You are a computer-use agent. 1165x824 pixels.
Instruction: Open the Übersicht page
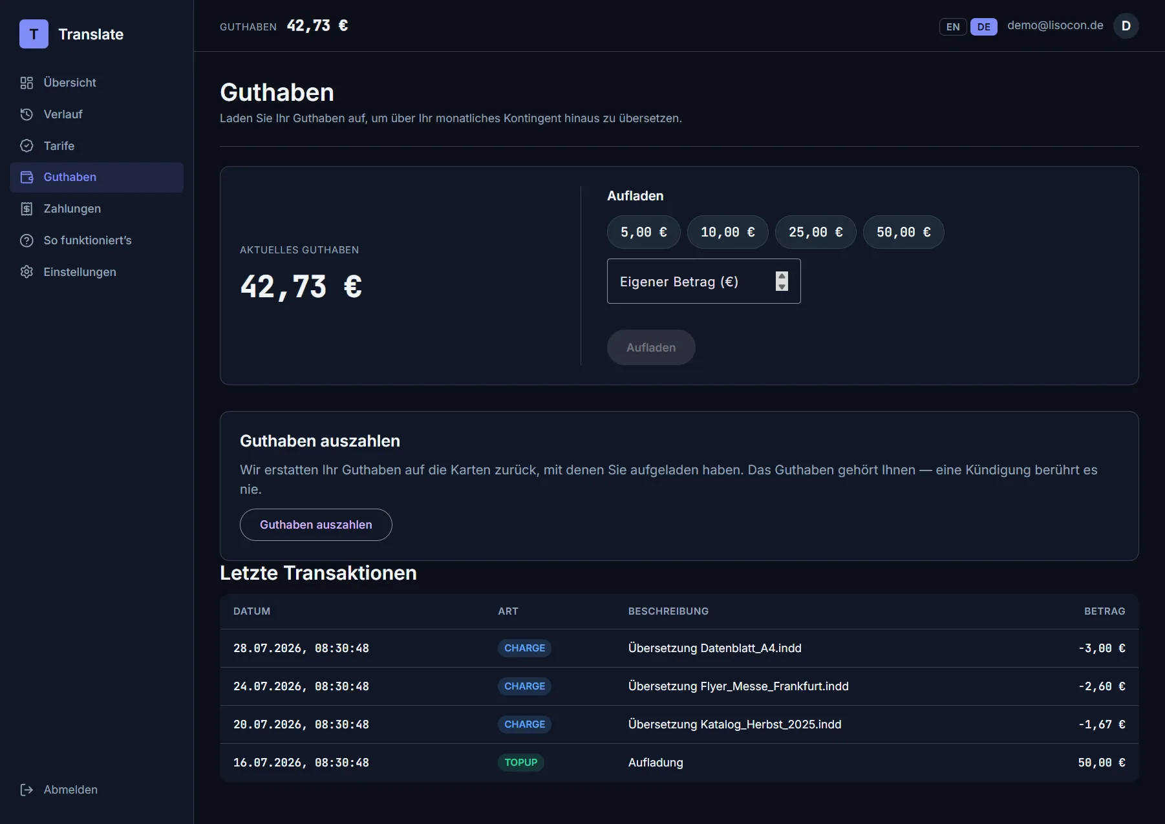click(x=97, y=83)
